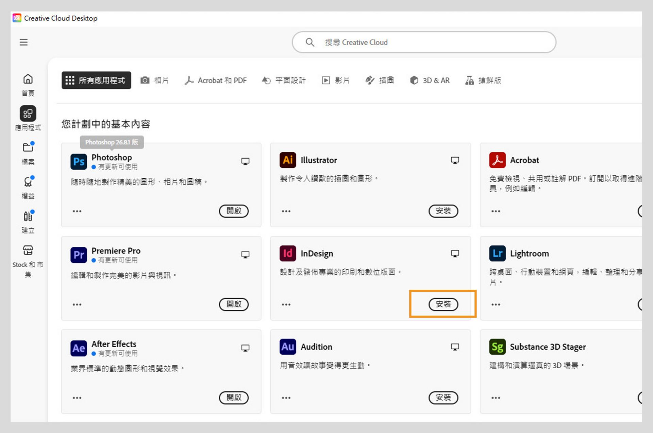Select the All Apps tab
The height and width of the screenshot is (433, 653).
96,80
